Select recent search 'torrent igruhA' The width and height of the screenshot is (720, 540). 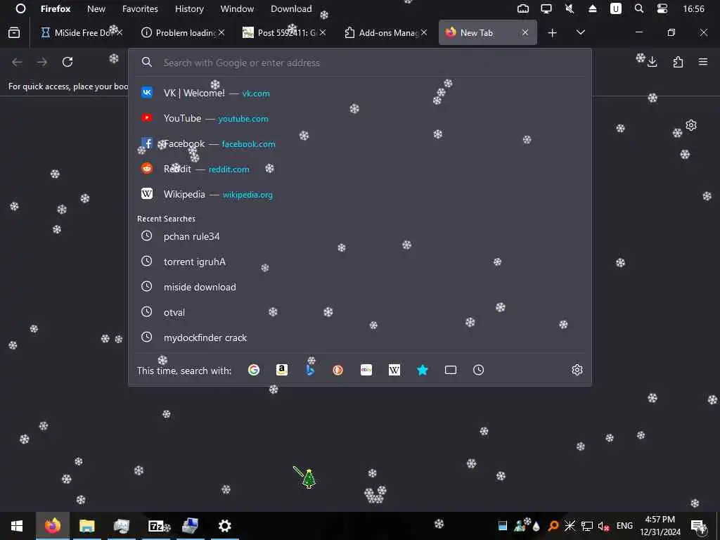(x=360, y=262)
